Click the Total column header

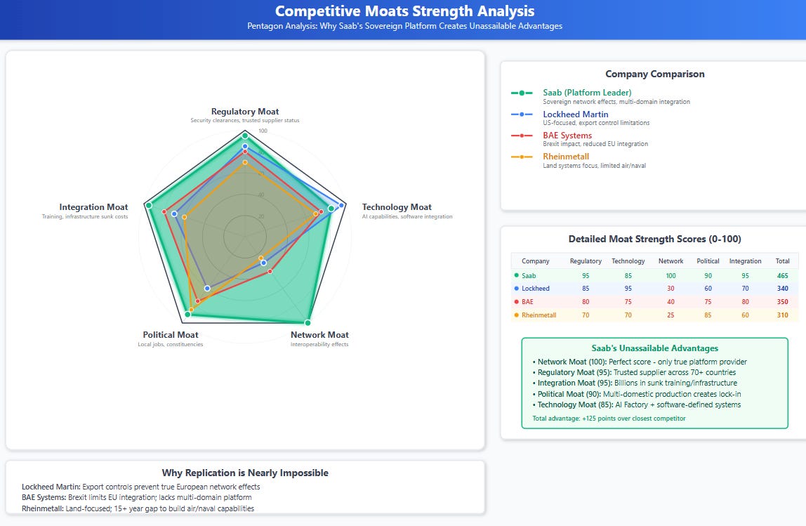[782, 261]
